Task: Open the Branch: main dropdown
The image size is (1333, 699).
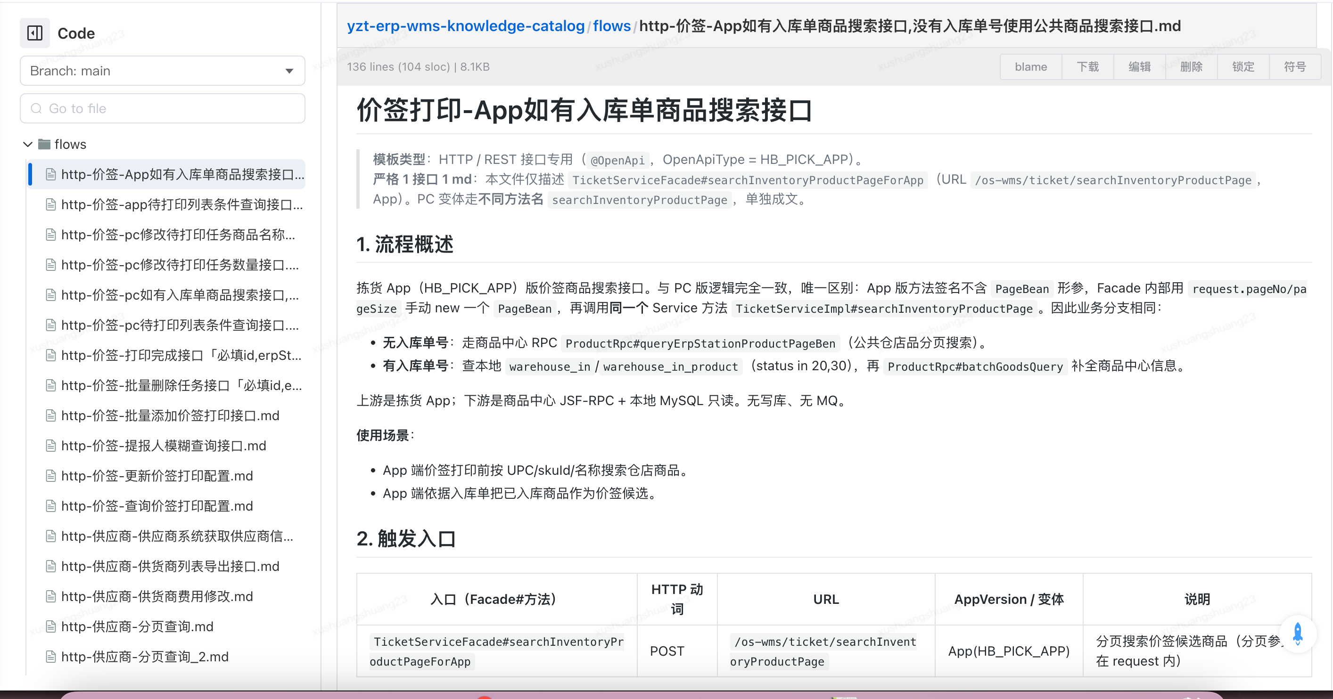Action: (163, 71)
